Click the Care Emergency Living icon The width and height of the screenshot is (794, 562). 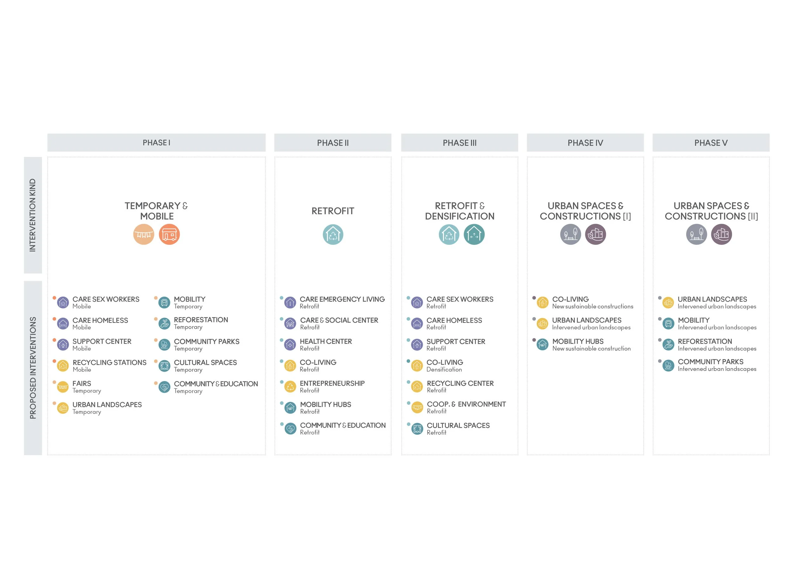tap(290, 302)
